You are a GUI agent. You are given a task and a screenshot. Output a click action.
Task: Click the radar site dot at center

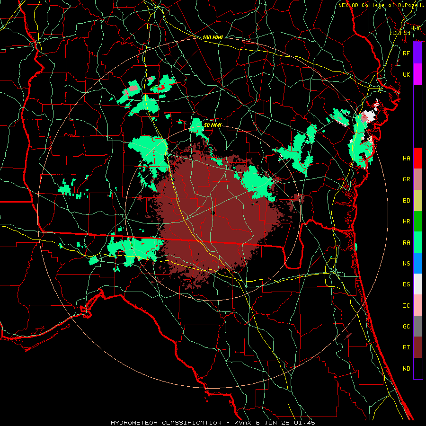click(x=213, y=213)
